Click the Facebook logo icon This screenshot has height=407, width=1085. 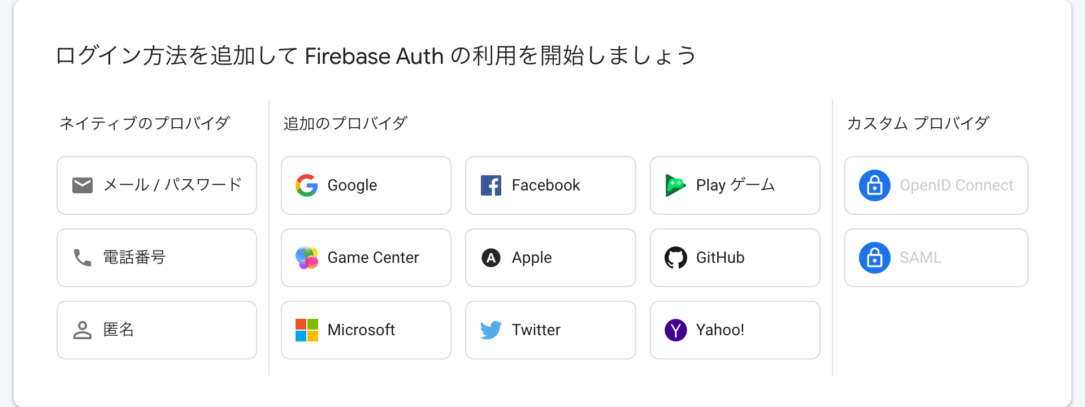[491, 185]
